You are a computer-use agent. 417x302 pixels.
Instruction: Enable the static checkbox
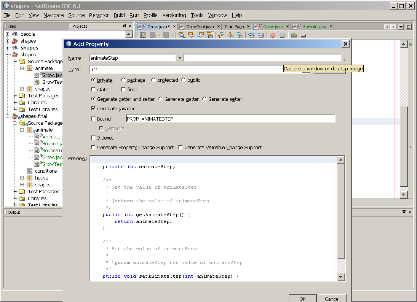[94, 90]
